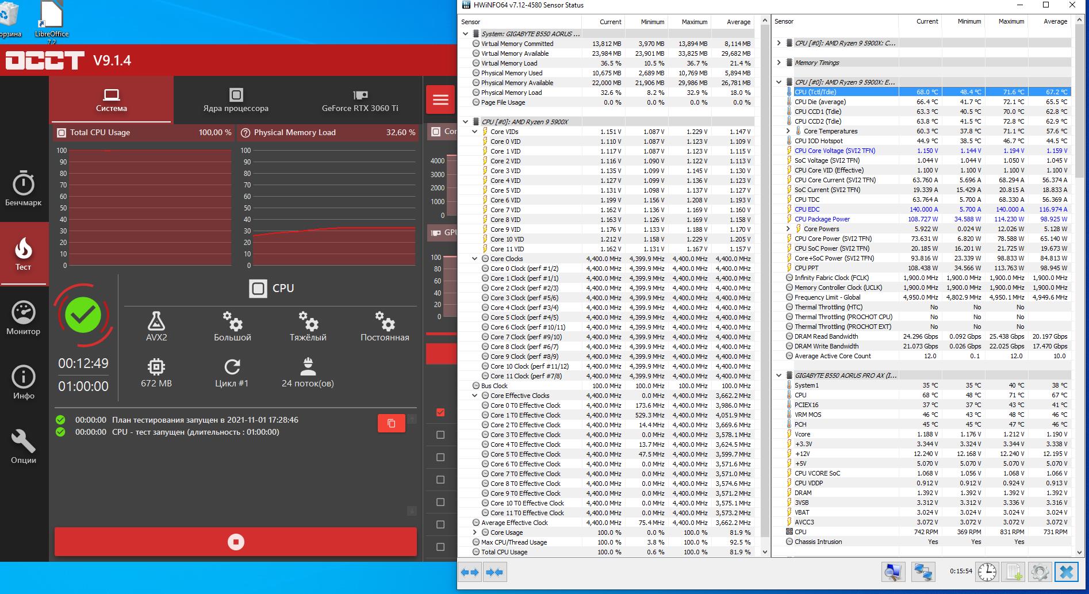Image resolution: width=1089 pixels, height=594 pixels.
Task: Click left sensor panel scrollbar up arrow
Action: pos(765,21)
